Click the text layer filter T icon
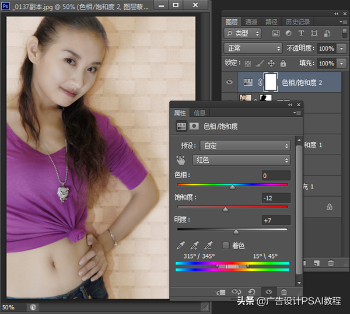Viewport: 350px width, 314px height. (301, 33)
